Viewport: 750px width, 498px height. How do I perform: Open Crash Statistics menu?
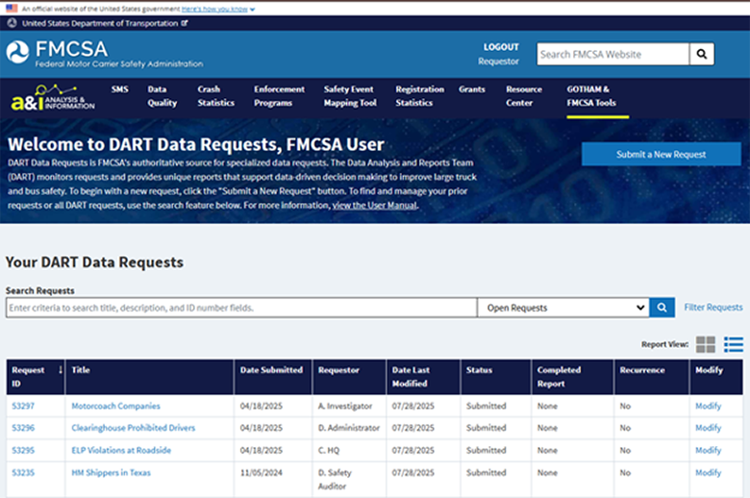215,96
